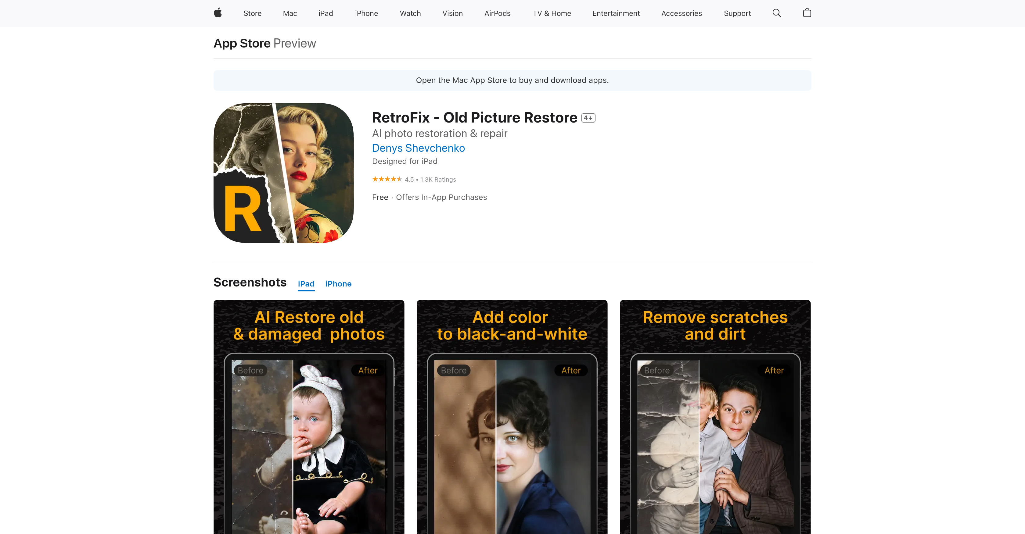Click the Apple logo in the navigation bar
This screenshot has height=534, width=1025.
[x=218, y=13]
